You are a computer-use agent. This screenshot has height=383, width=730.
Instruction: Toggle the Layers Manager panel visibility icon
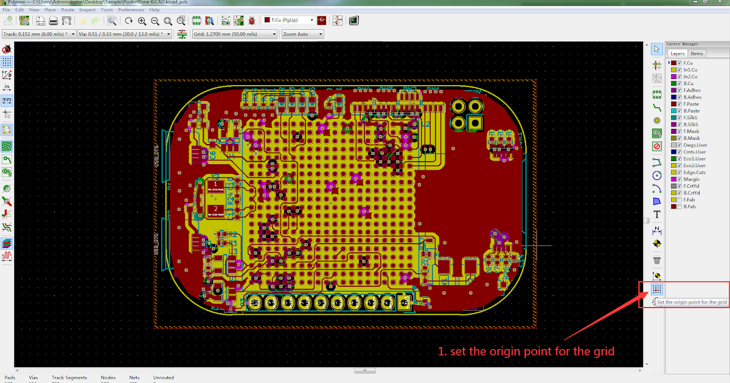tap(7, 243)
